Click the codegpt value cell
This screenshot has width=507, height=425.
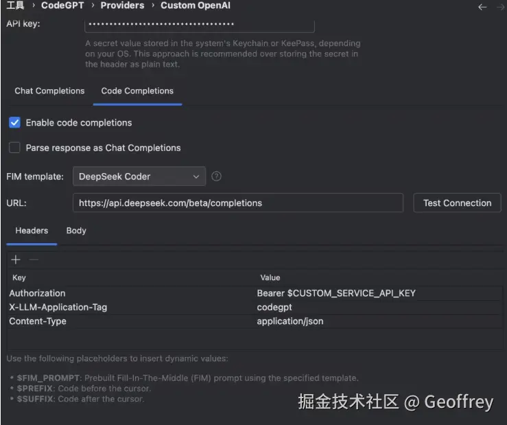point(379,307)
